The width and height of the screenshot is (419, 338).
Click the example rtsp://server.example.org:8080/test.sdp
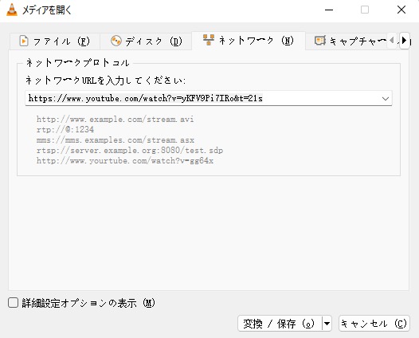point(130,151)
